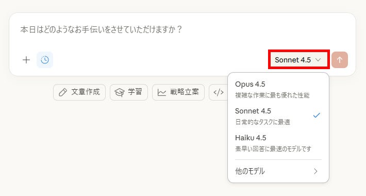Select Opus 4.5 from the model list
Viewport: 366px width, 196px height.
[278, 89]
